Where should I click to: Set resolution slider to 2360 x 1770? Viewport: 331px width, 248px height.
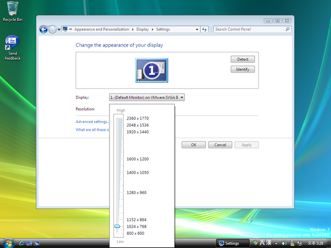point(138,118)
